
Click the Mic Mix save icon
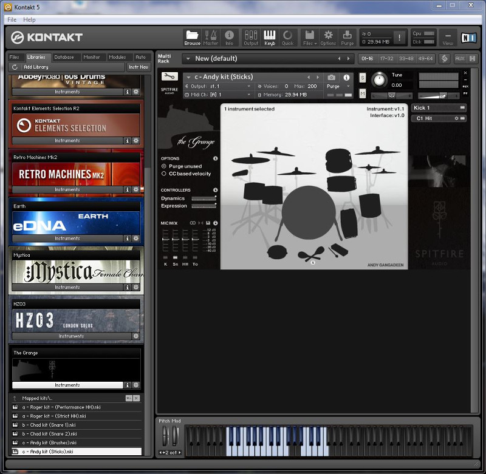(x=208, y=223)
